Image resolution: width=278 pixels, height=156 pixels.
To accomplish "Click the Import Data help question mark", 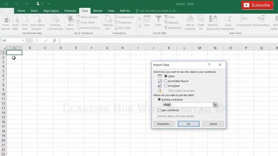I will (209, 65).
